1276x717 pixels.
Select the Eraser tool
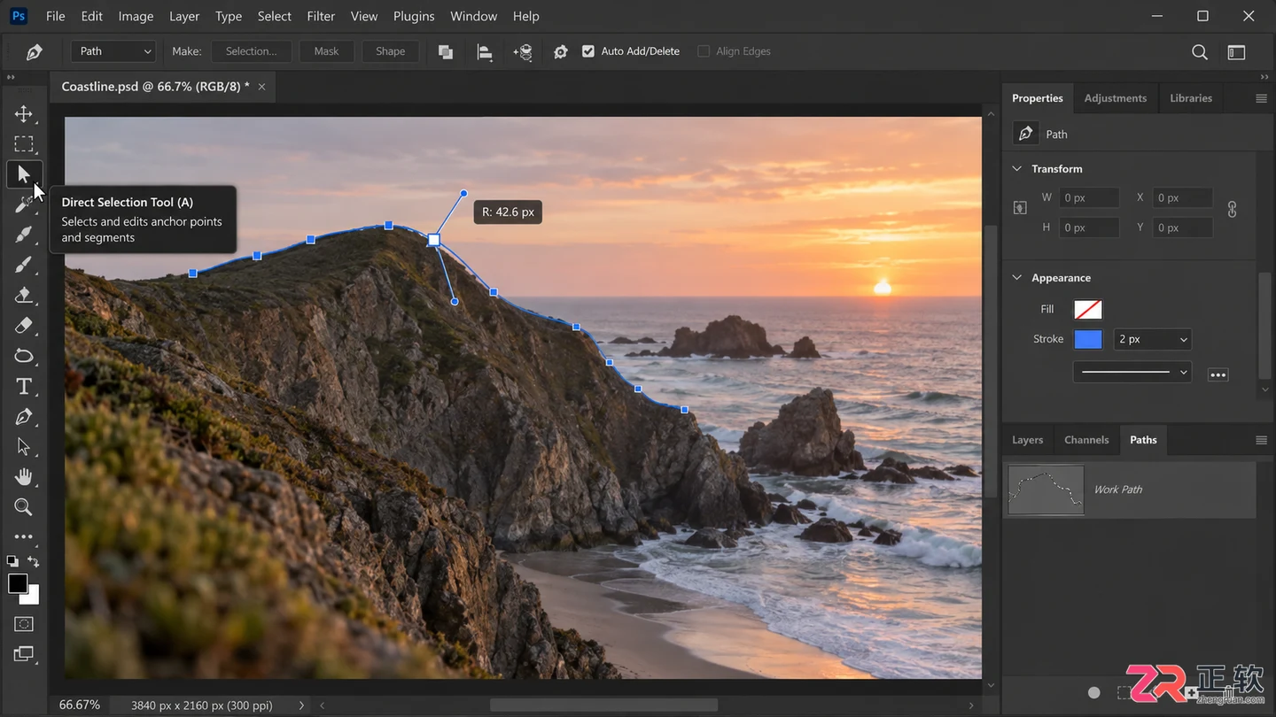(x=24, y=326)
